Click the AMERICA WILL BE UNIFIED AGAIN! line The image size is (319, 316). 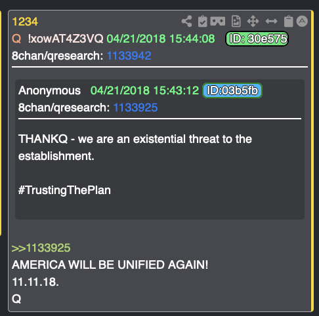(110, 265)
